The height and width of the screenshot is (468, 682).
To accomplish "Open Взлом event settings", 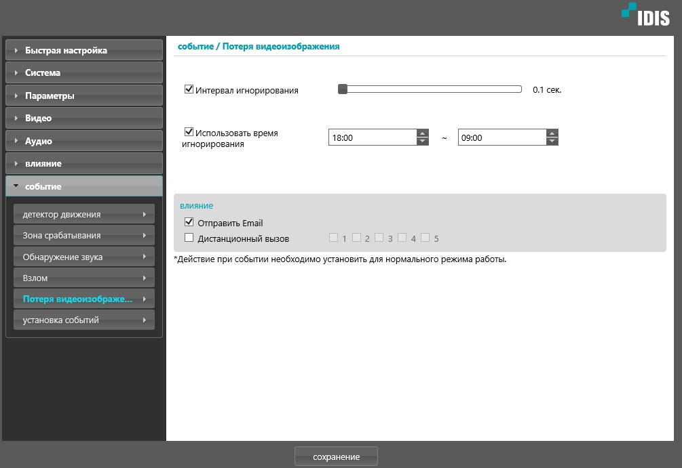I will 84,278.
